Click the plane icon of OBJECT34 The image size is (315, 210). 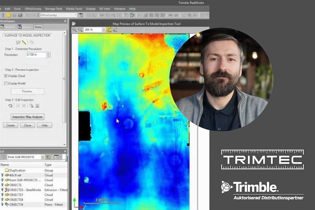[x=7, y=204]
